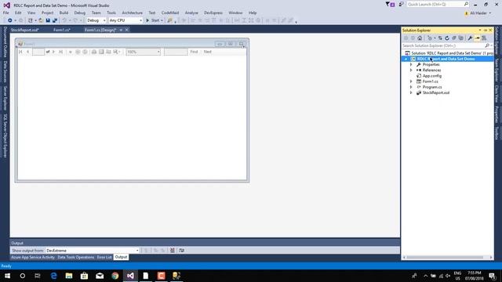
Task: Click the View Class Diagram icon in Solution Explorer
Action: pyautogui.click(x=484, y=38)
